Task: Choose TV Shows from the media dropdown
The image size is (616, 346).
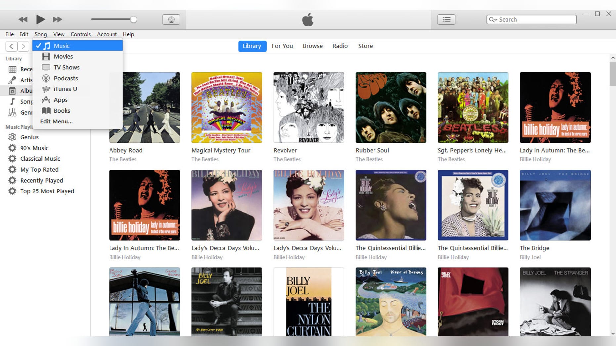Action: pos(78,67)
